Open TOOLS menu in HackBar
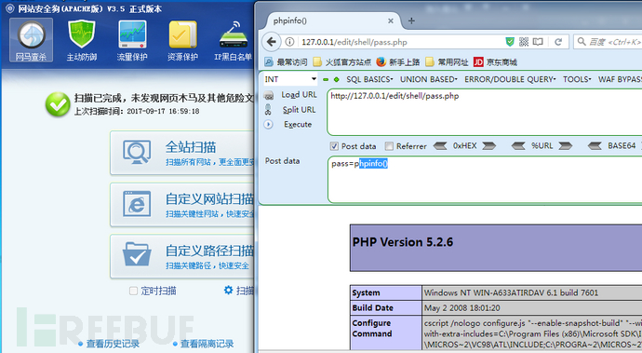Viewport: 642px width, 353px height. (x=577, y=79)
